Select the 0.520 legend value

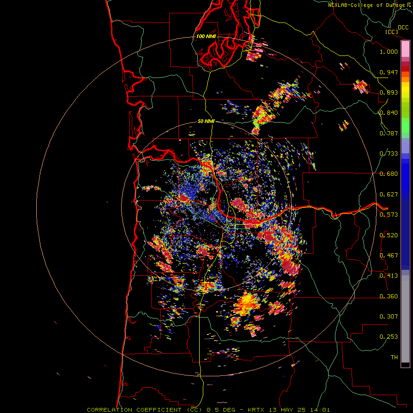[x=389, y=235]
